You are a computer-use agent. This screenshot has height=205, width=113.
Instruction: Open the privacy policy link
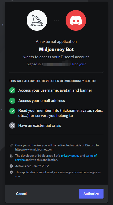pos(70,156)
